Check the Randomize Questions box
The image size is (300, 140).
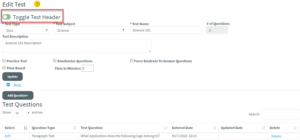tap(55, 61)
